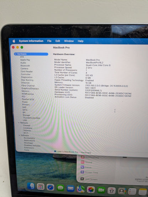
Task: Select Accessibility under Software
Action: [x=29, y=138]
